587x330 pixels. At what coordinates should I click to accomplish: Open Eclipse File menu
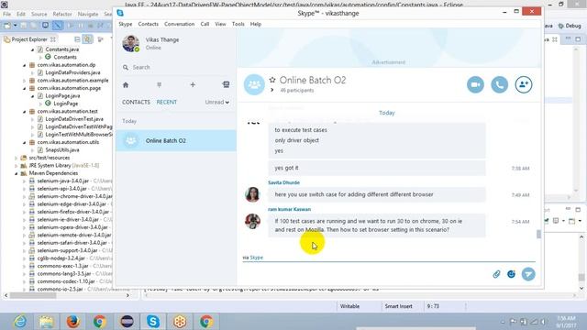(6, 14)
